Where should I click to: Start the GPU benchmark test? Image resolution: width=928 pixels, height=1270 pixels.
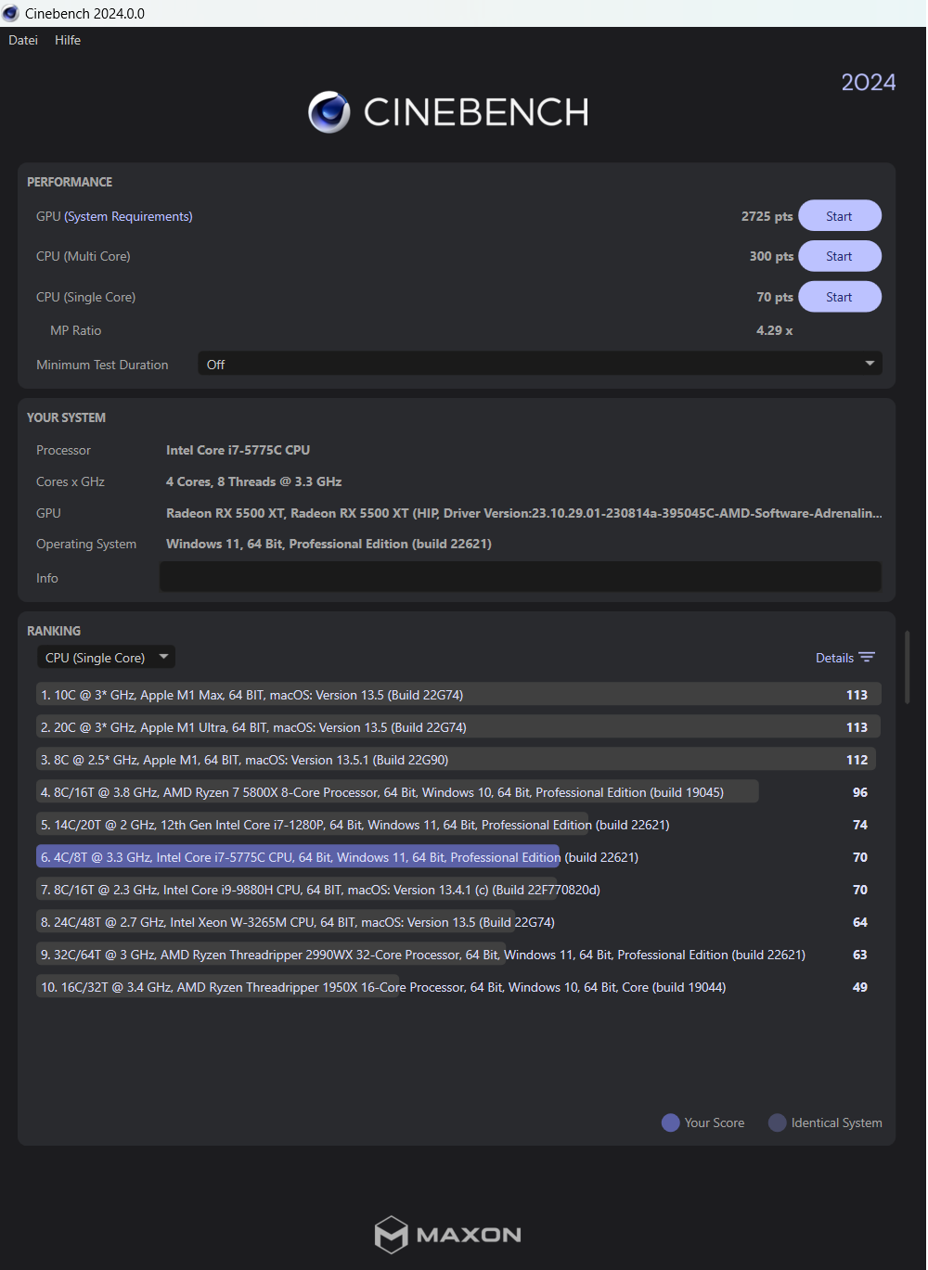(x=840, y=216)
